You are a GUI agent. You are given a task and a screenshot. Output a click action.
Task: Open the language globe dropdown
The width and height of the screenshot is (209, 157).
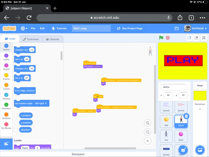click(24, 28)
